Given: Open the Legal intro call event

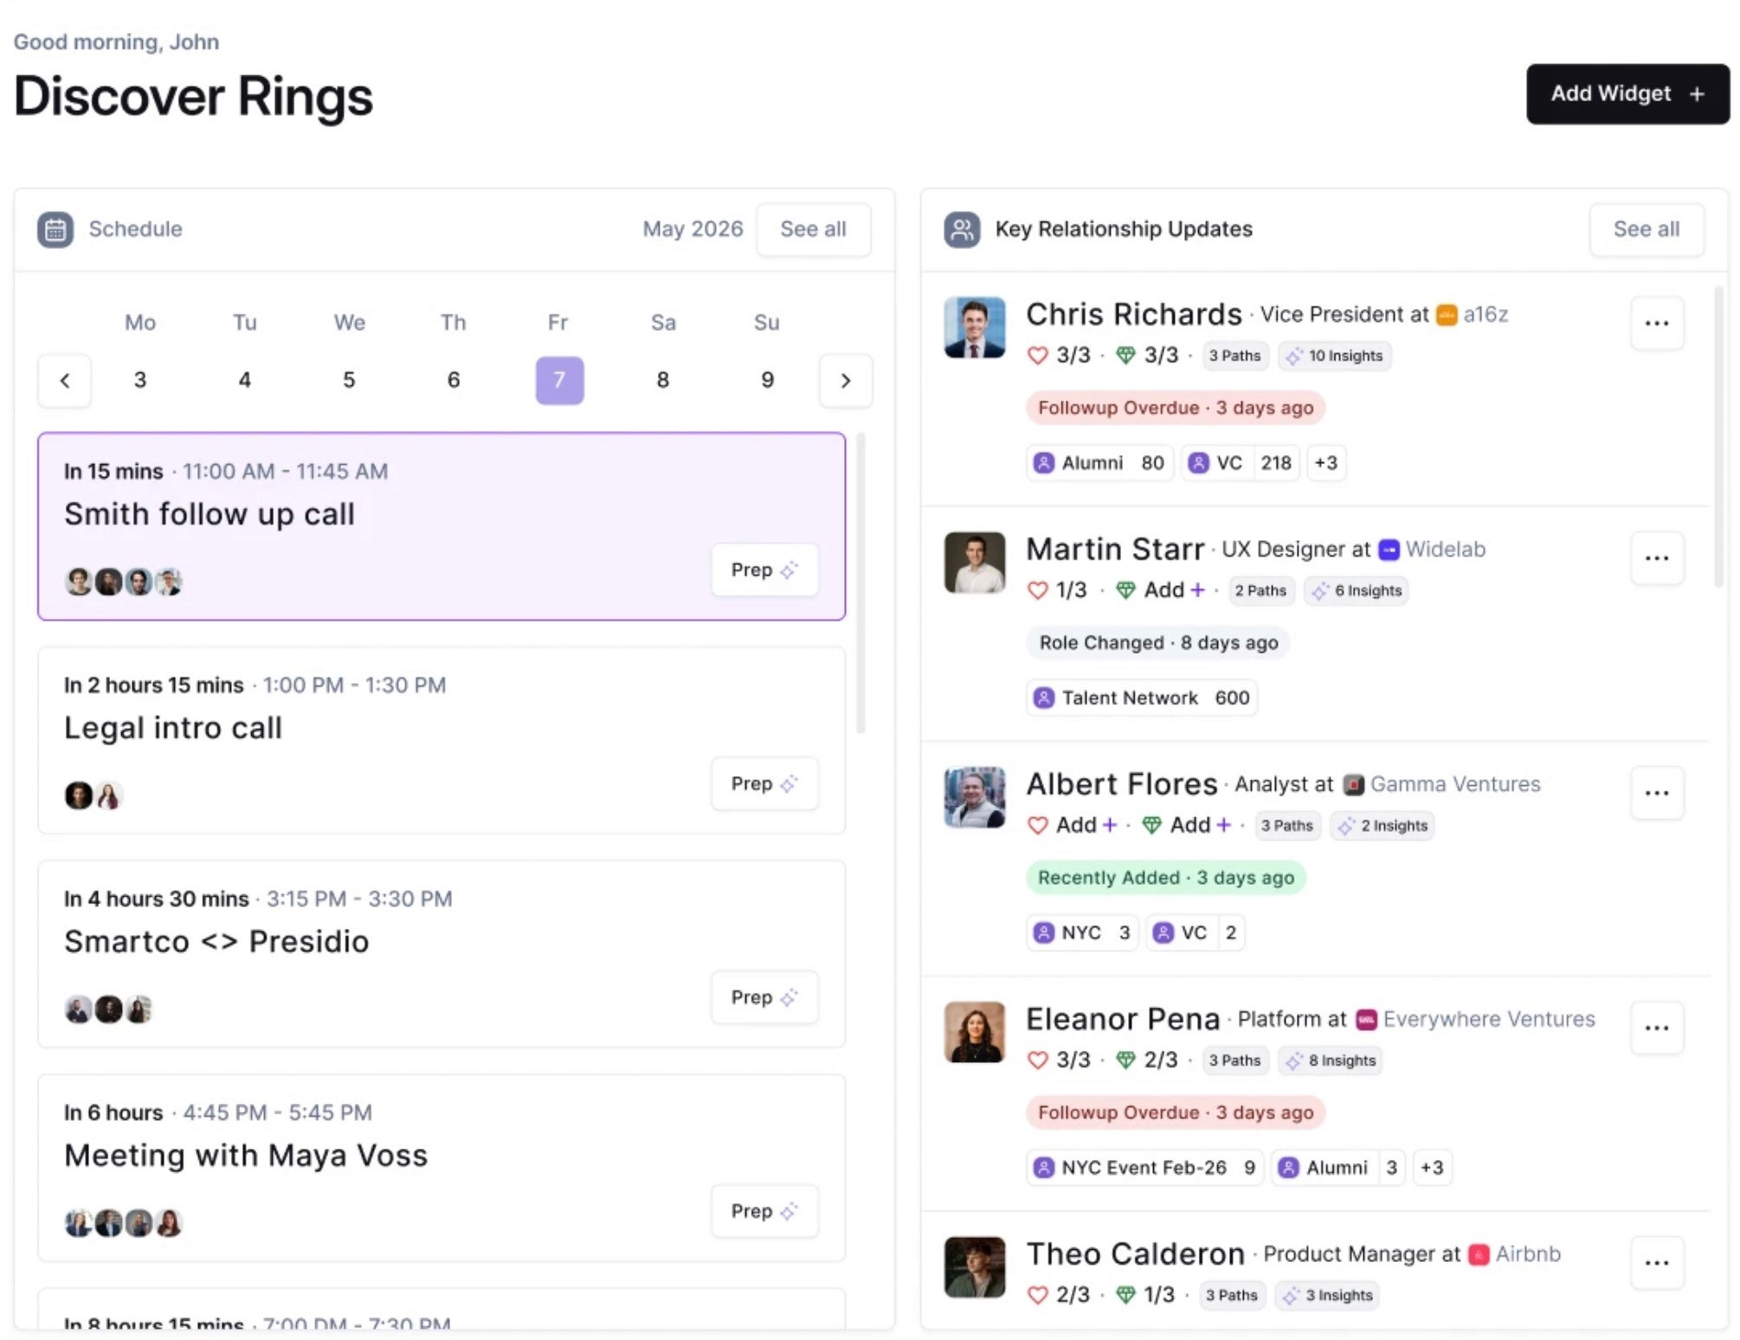Looking at the screenshot, I should (441, 740).
